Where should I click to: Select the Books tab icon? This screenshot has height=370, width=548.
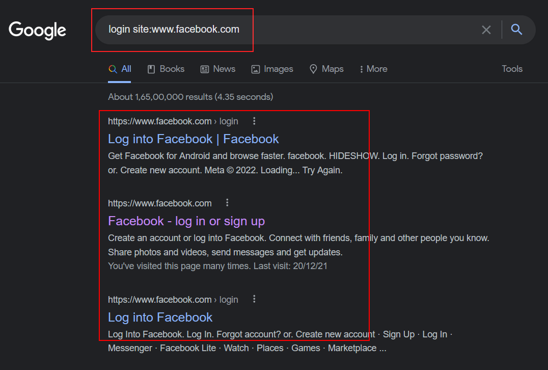tap(151, 69)
